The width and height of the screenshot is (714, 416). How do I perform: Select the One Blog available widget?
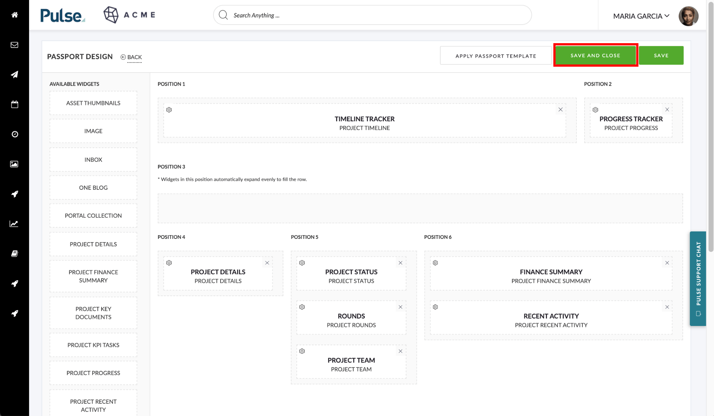[93, 188]
